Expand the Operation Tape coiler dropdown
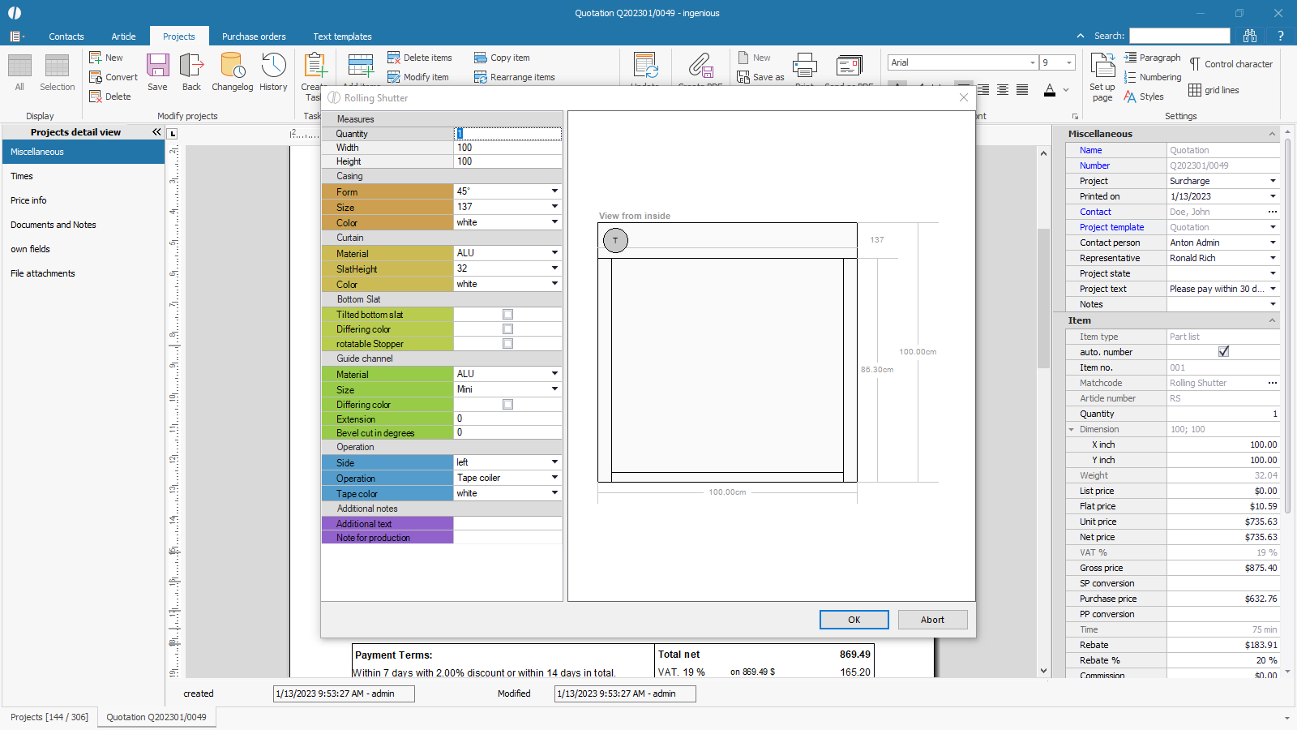Screen dimensions: 1297x730 pos(554,478)
